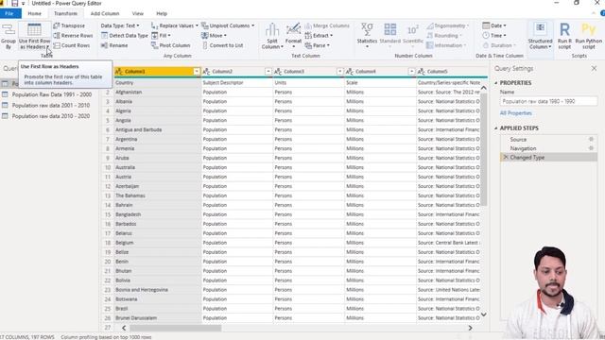This screenshot has width=605, height=340.
Task: Click the vertical scrollbar thumb
Action: tap(483, 149)
